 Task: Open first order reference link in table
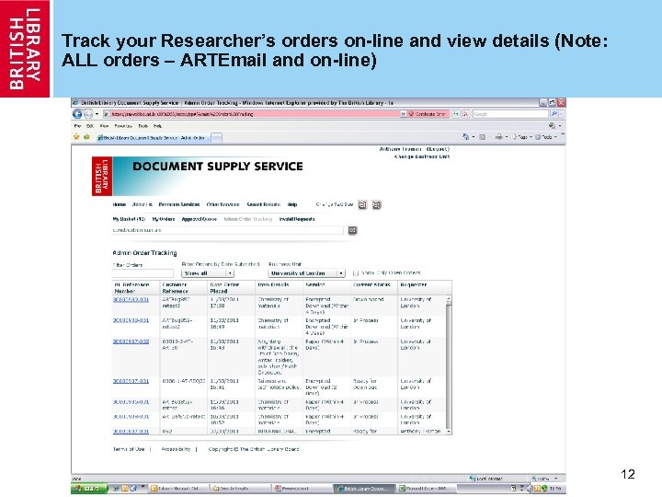click(131, 299)
